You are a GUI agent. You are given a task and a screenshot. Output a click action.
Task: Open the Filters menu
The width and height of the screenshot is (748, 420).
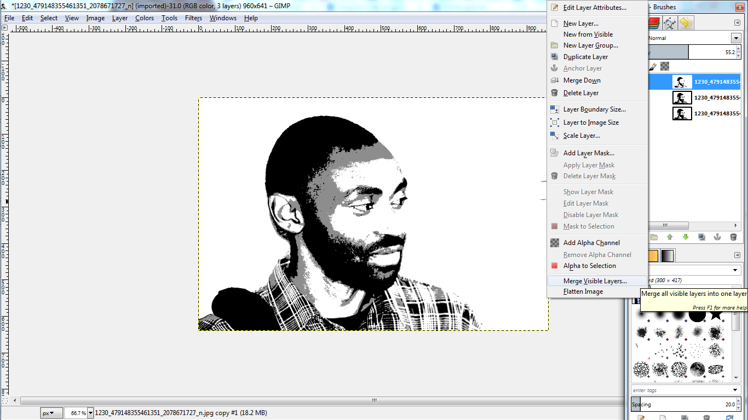pyautogui.click(x=193, y=18)
